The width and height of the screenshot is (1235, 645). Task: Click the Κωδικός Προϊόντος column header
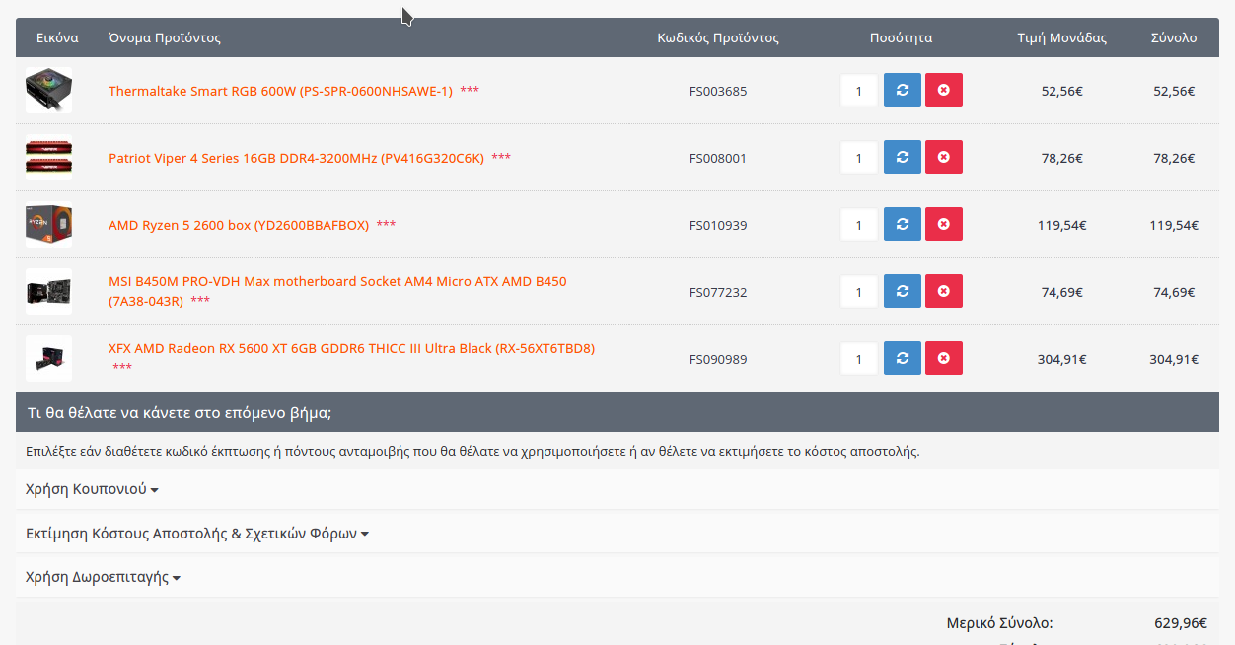coord(718,37)
